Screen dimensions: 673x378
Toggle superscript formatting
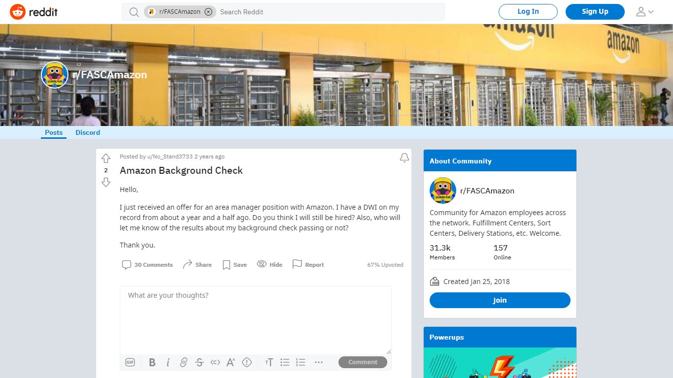231,362
